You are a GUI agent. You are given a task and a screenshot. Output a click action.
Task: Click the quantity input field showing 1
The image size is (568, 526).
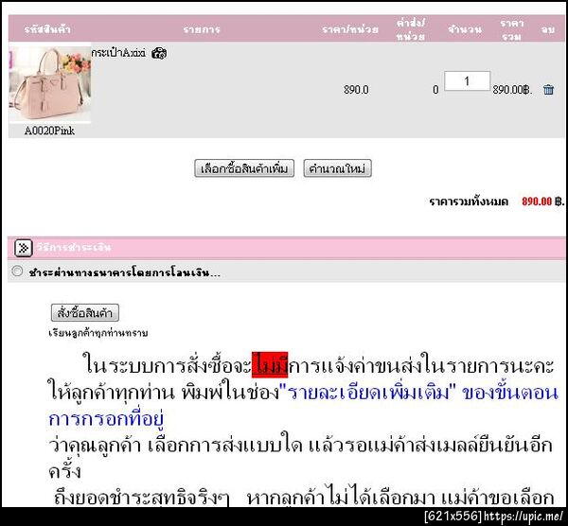pos(467,80)
